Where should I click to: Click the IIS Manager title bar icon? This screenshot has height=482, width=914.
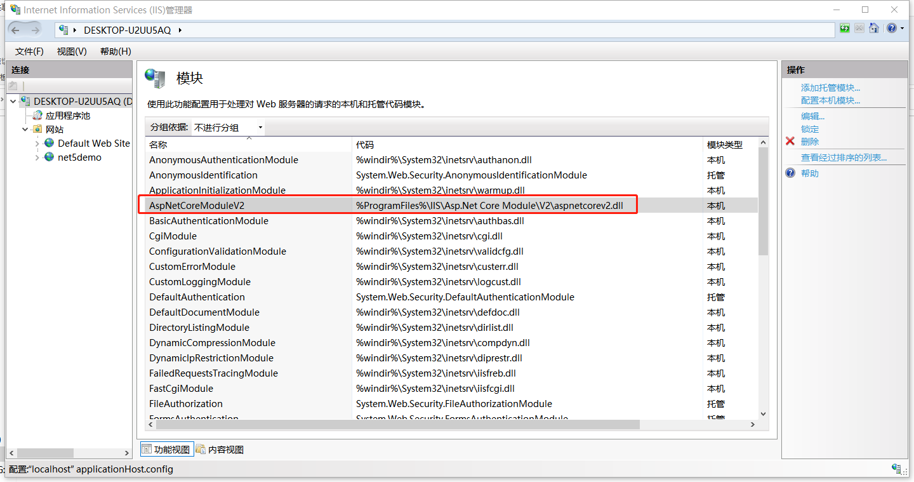coord(15,10)
